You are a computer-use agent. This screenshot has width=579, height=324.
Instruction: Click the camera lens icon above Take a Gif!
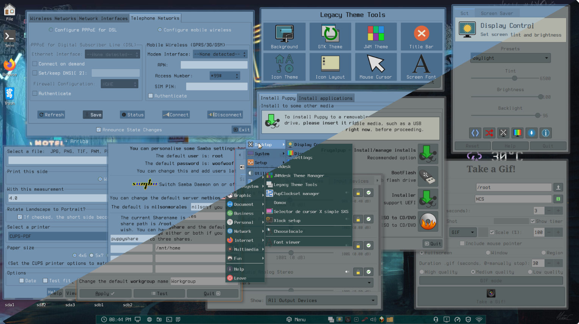pyautogui.click(x=491, y=293)
